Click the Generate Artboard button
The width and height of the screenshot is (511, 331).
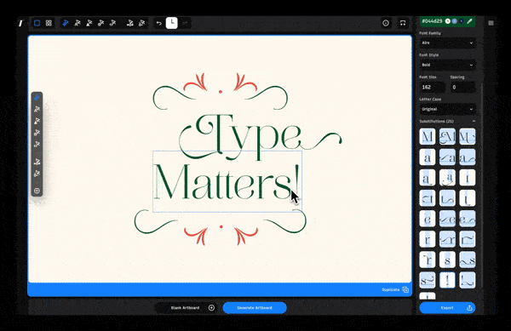pos(255,307)
